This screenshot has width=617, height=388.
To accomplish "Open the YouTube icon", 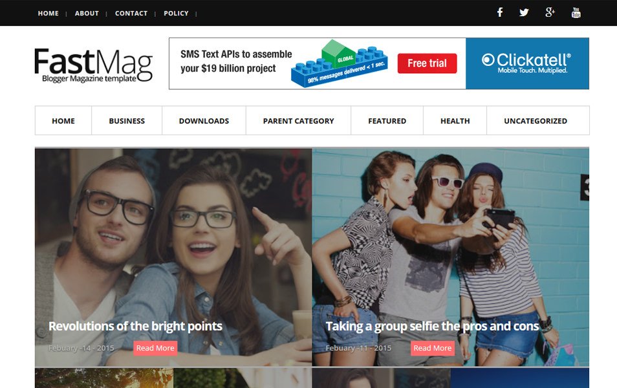I will [576, 12].
